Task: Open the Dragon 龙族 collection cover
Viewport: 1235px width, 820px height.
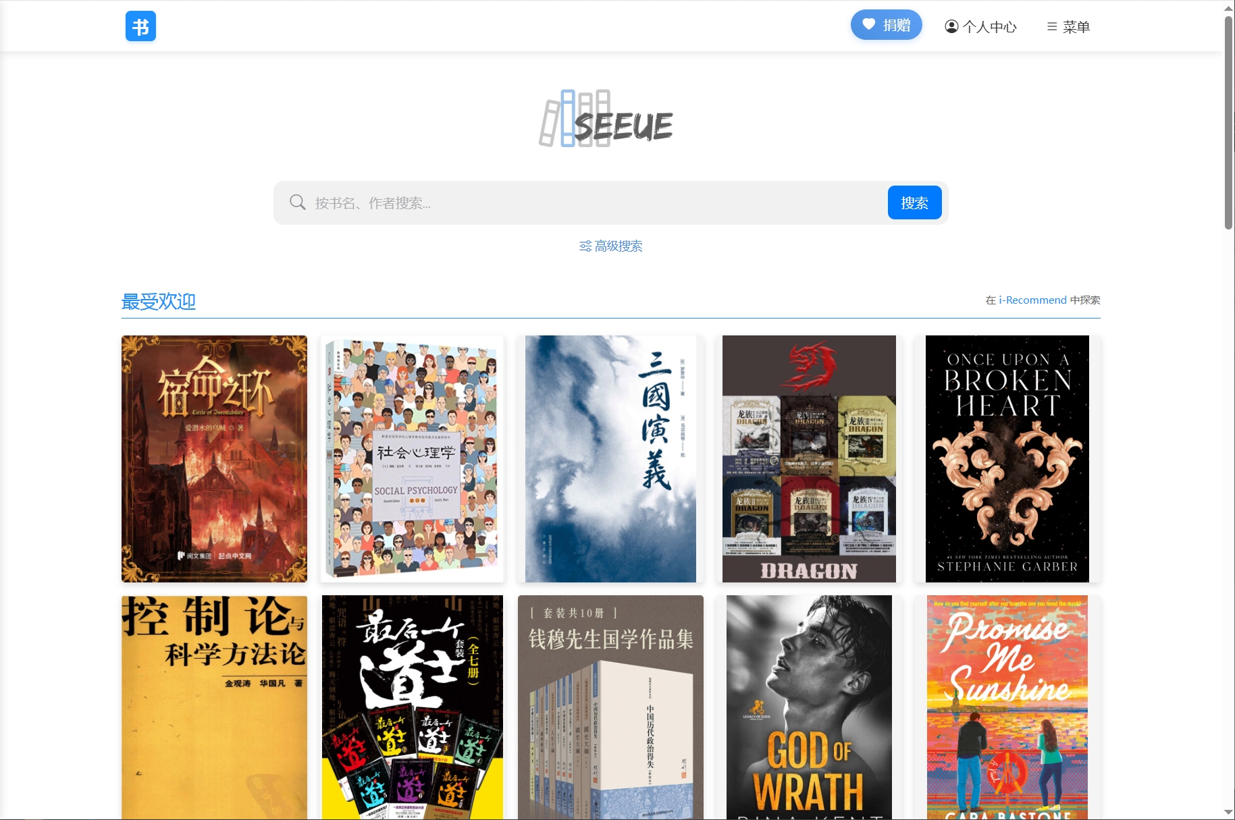Action: pyautogui.click(x=809, y=459)
